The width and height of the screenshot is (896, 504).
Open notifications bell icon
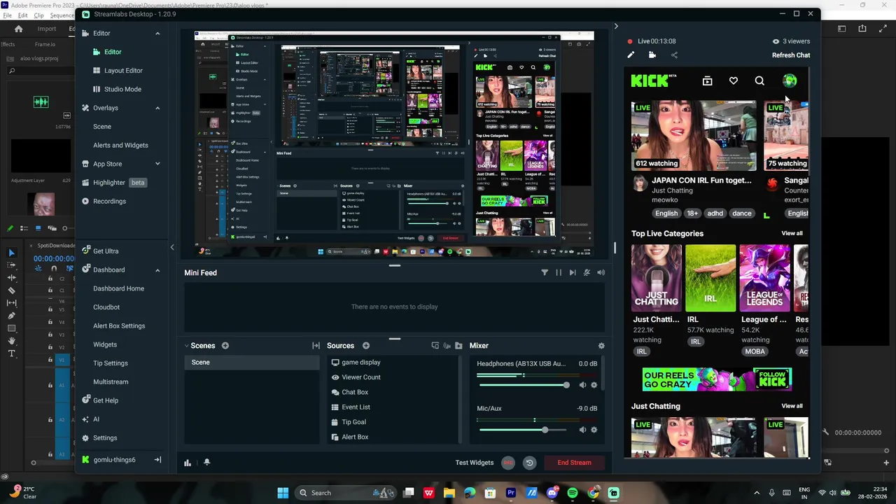pos(206,463)
